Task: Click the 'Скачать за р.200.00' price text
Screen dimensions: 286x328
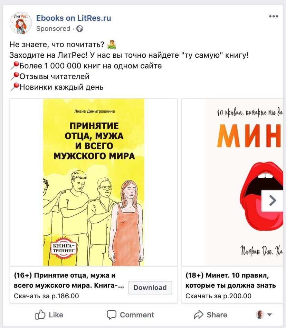Action: [x=218, y=296]
